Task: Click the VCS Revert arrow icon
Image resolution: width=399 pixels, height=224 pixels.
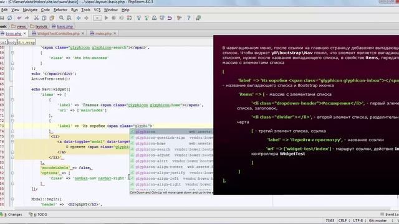Action: coord(170,18)
